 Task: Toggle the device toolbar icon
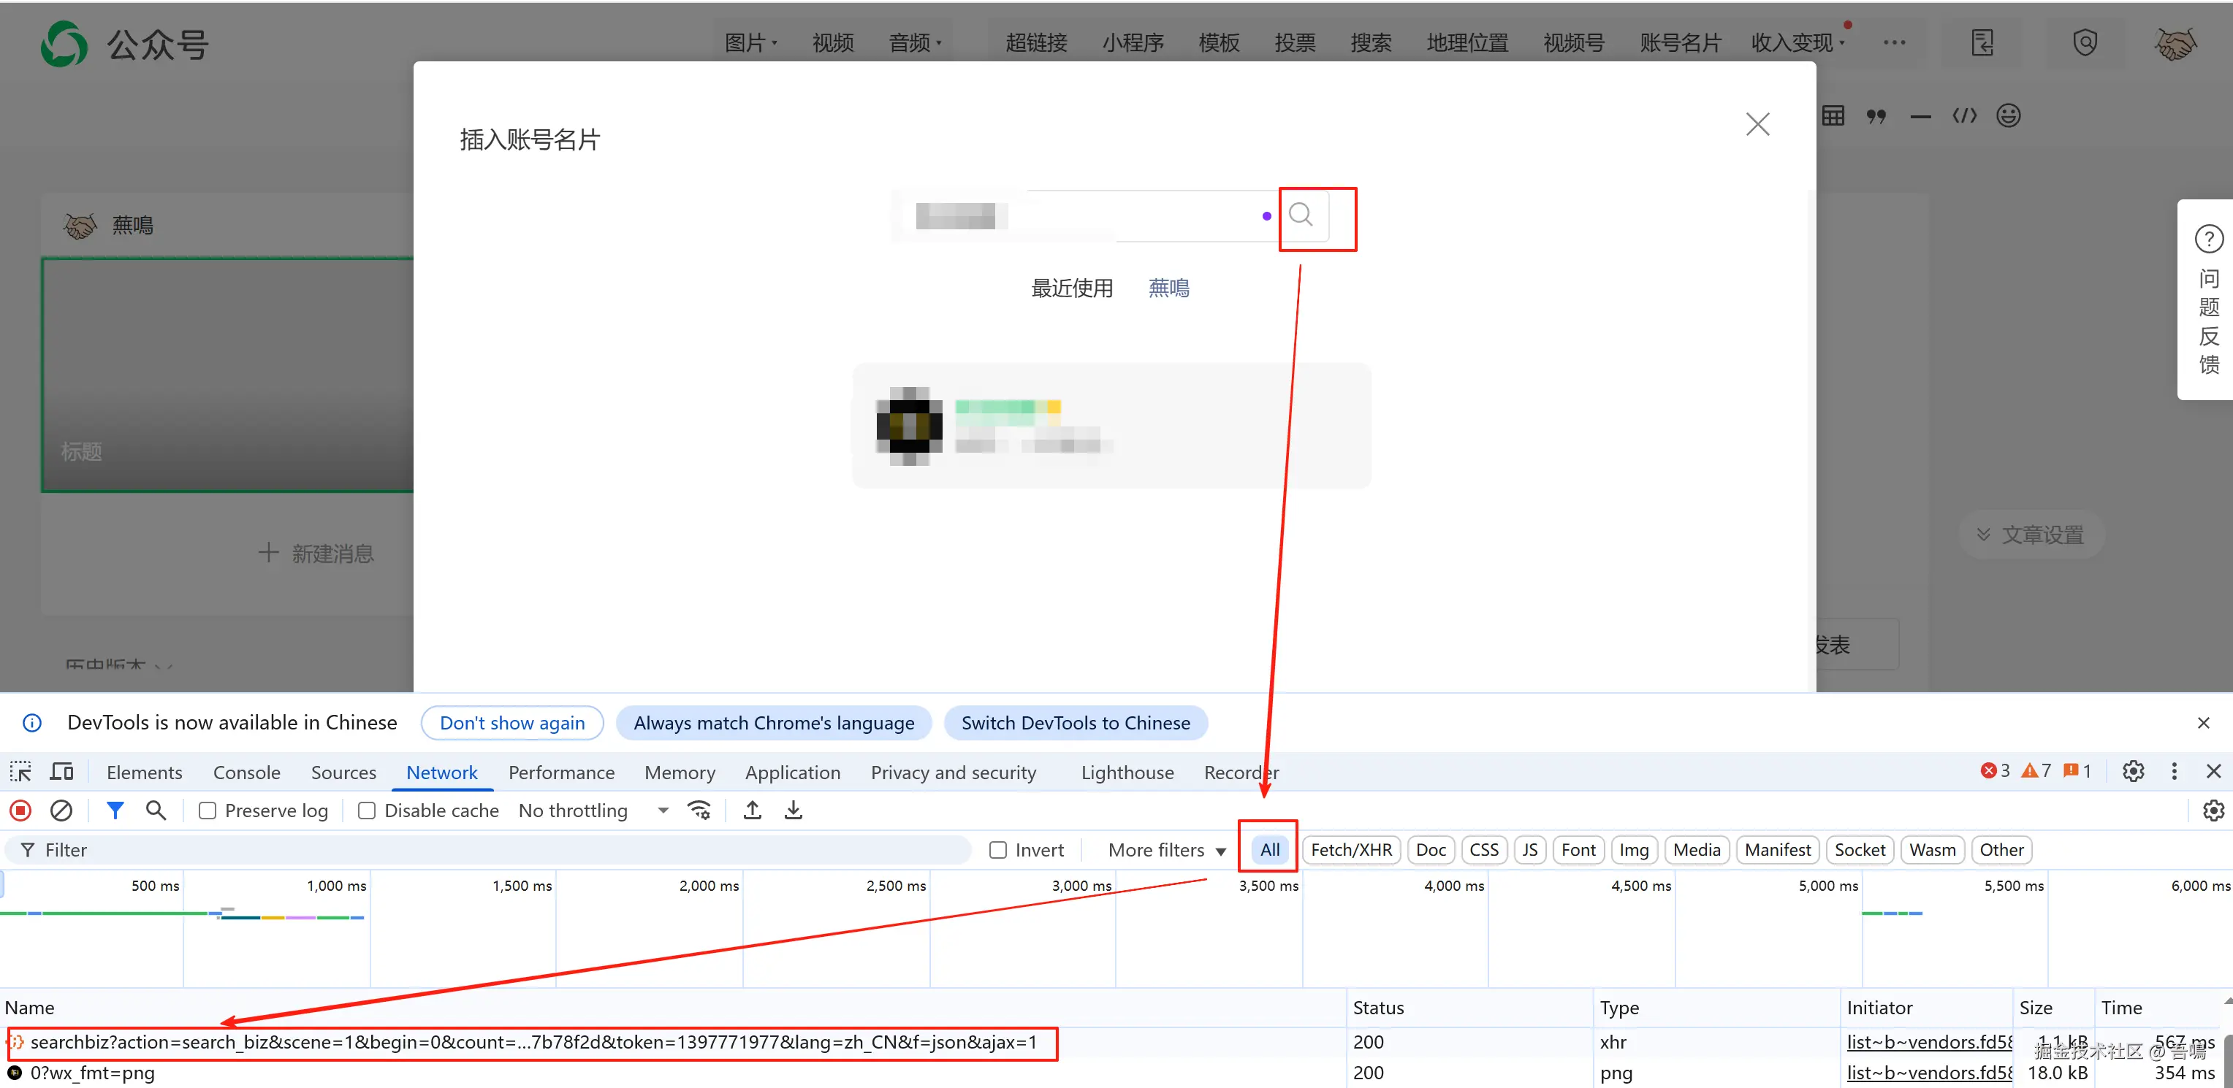[61, 771]
